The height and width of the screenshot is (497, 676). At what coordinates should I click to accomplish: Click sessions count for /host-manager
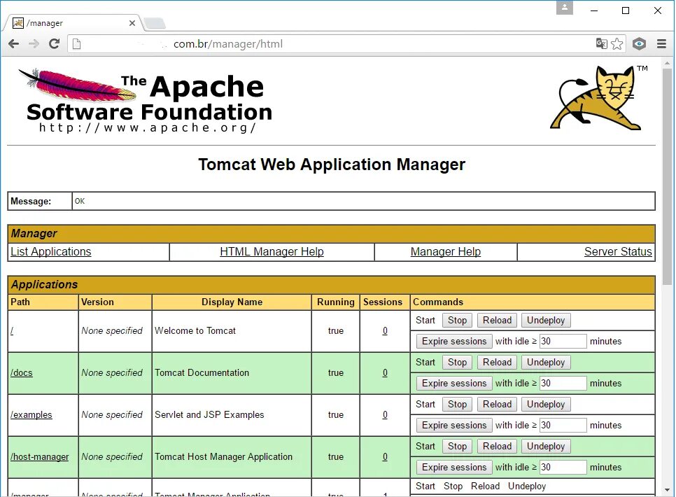(385, 456)
